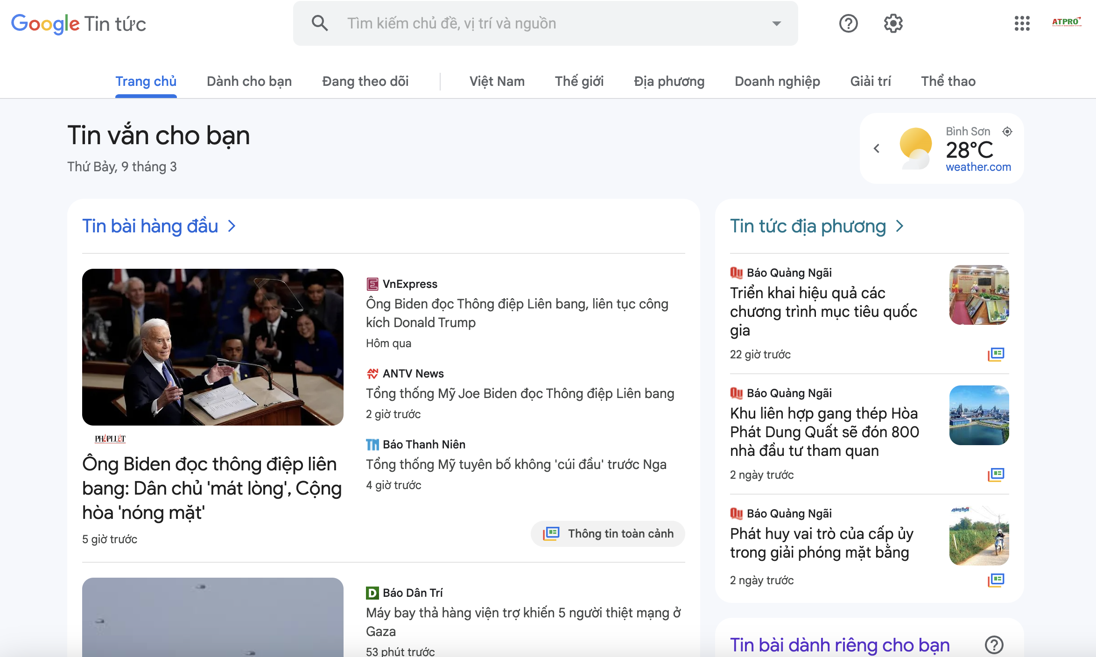This screenshot has width=1096, height=657.
Task: Click Biden speech article thumbnail
Action: [213, 347]
